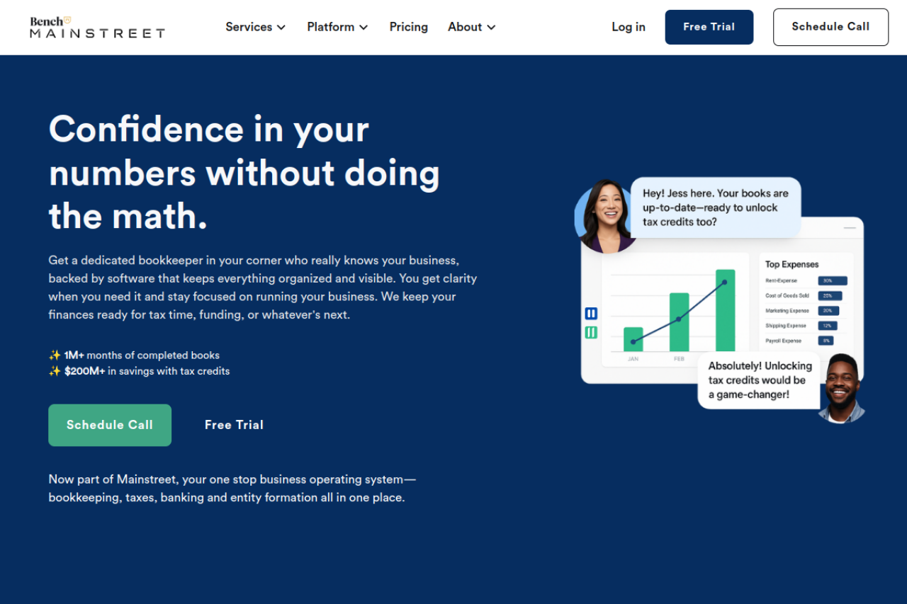
Task: Click the "Shipping Expense" label
Action: coord(786,326)
